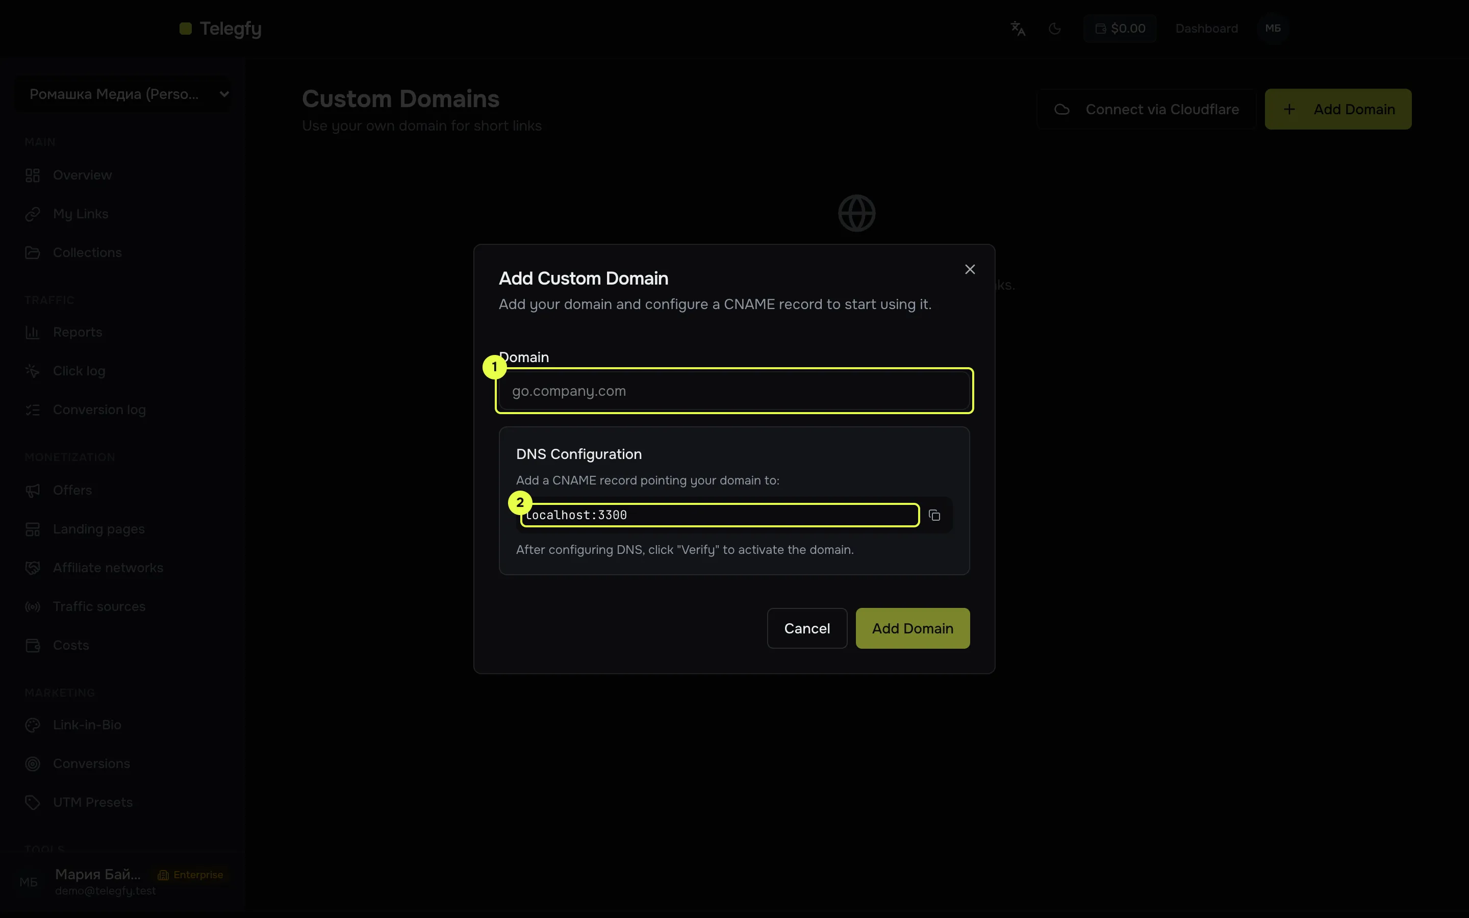
Task: Open the МБ user avatar menu
Action: pyautogui.click(x=1273, y=29)
